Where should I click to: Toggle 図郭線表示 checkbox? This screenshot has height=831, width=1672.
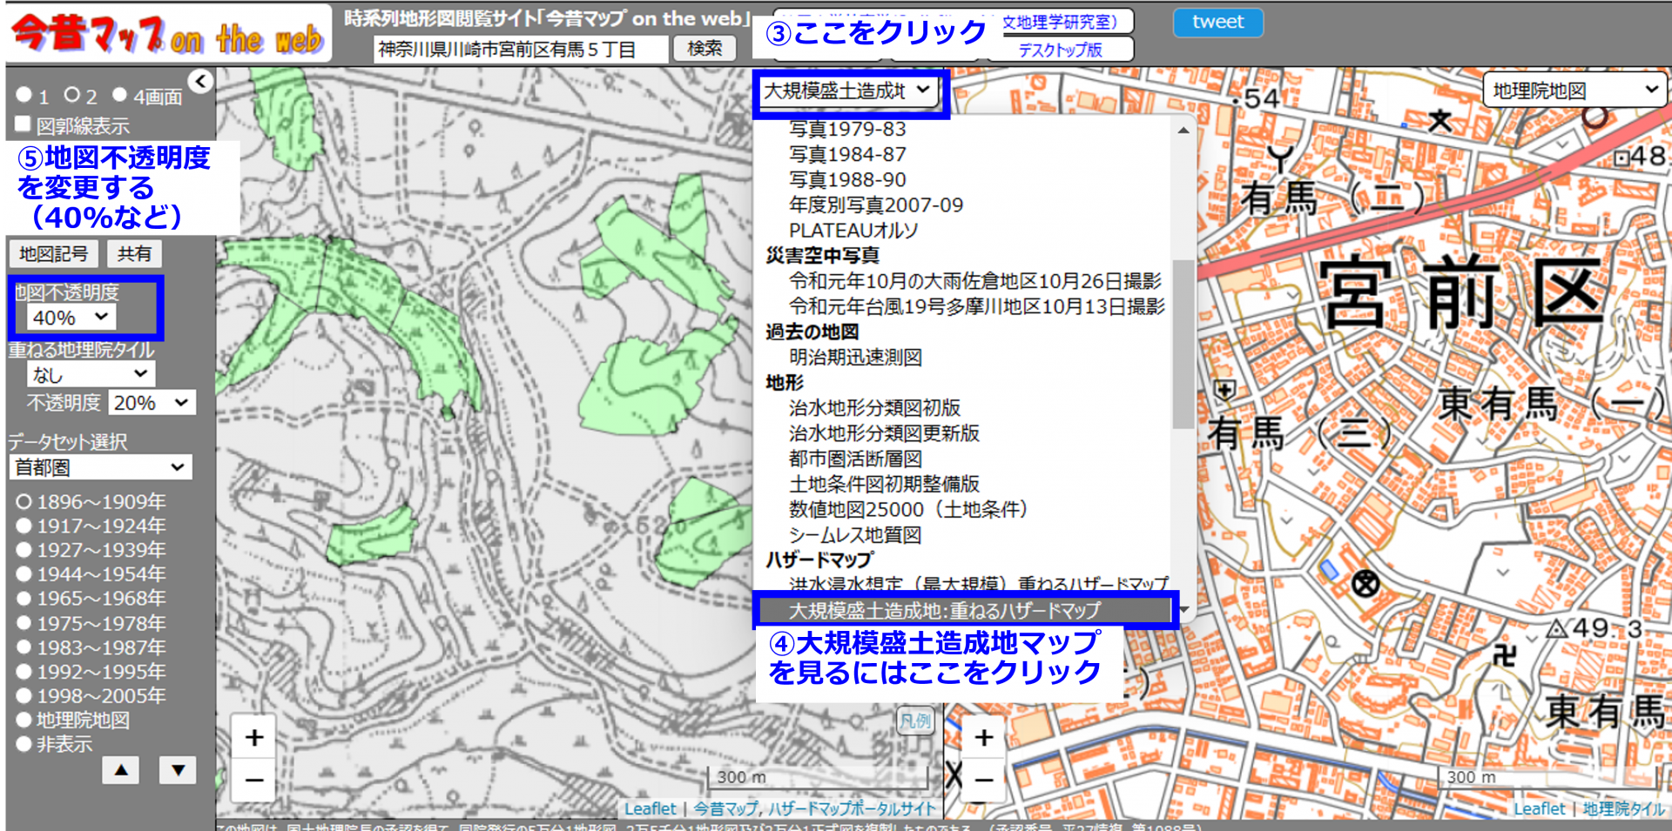23,124
